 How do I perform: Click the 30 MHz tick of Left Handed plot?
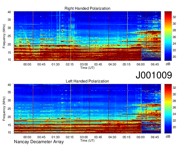tap(9, 100)
